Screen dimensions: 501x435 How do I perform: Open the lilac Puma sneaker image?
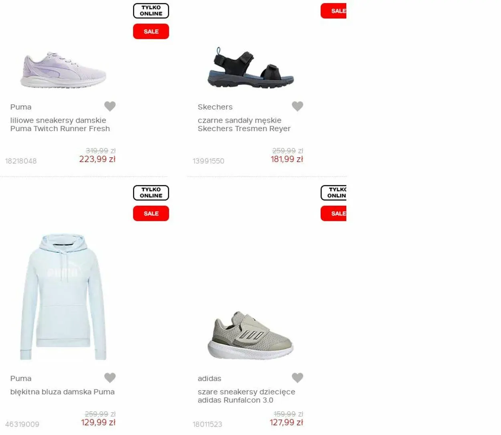[x=63, y=69]
